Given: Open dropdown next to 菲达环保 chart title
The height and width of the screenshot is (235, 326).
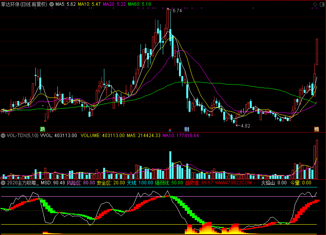Looking at the screenshot, I should [52, 4].
